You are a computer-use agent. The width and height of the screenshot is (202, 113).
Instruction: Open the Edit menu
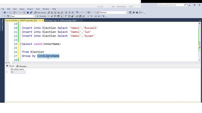click(x=9, y=9)
